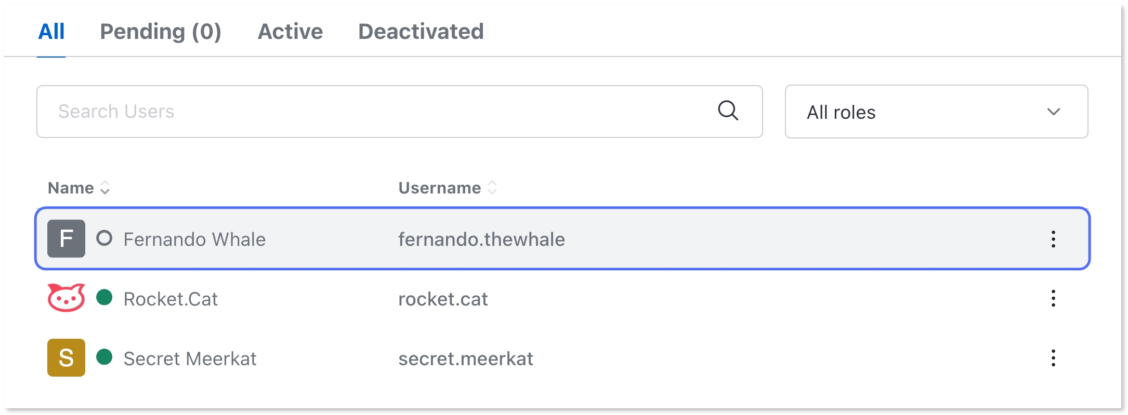Viewport: 1128px width, 415px height.
Task: Sort users by Name column
Action: coord(78,188)
